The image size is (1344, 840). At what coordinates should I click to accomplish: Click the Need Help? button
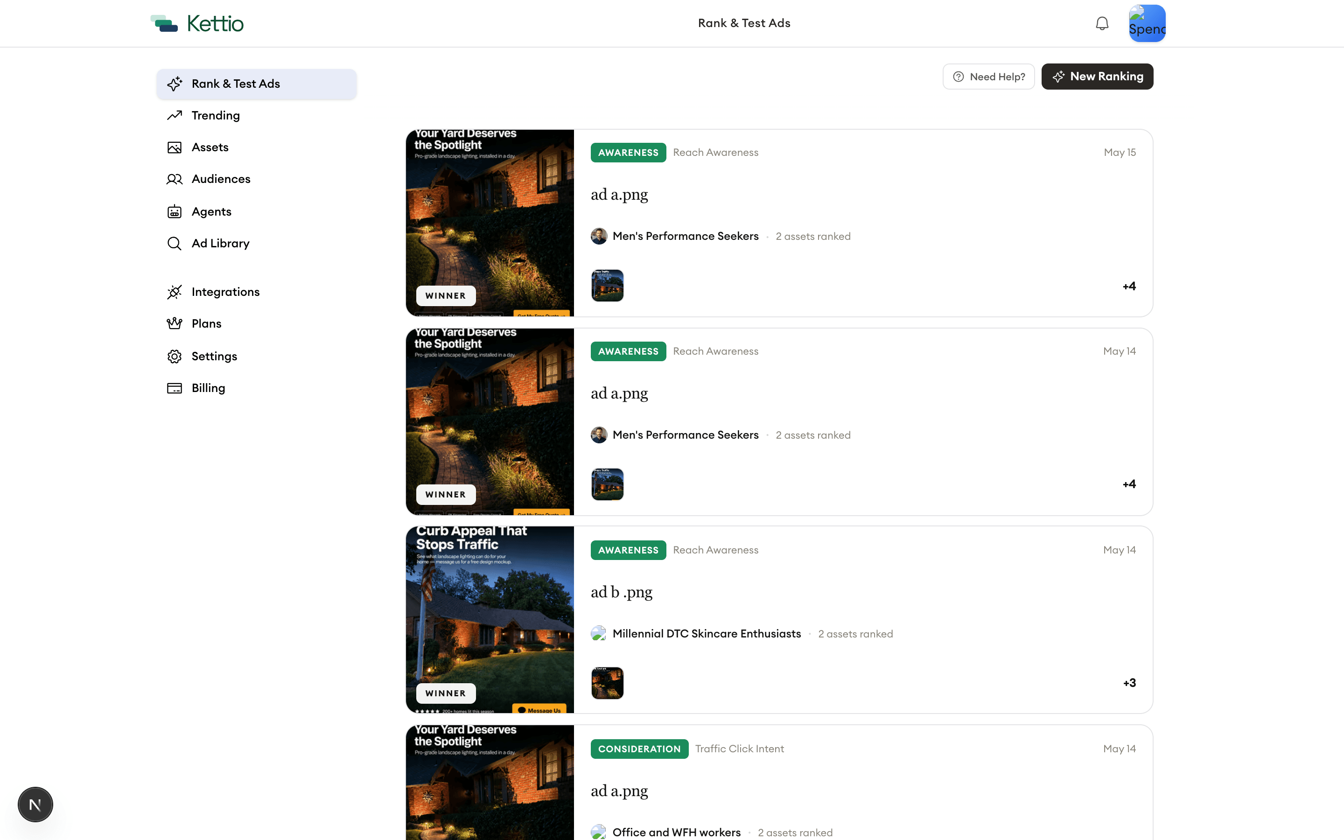(x=988, y=77)
